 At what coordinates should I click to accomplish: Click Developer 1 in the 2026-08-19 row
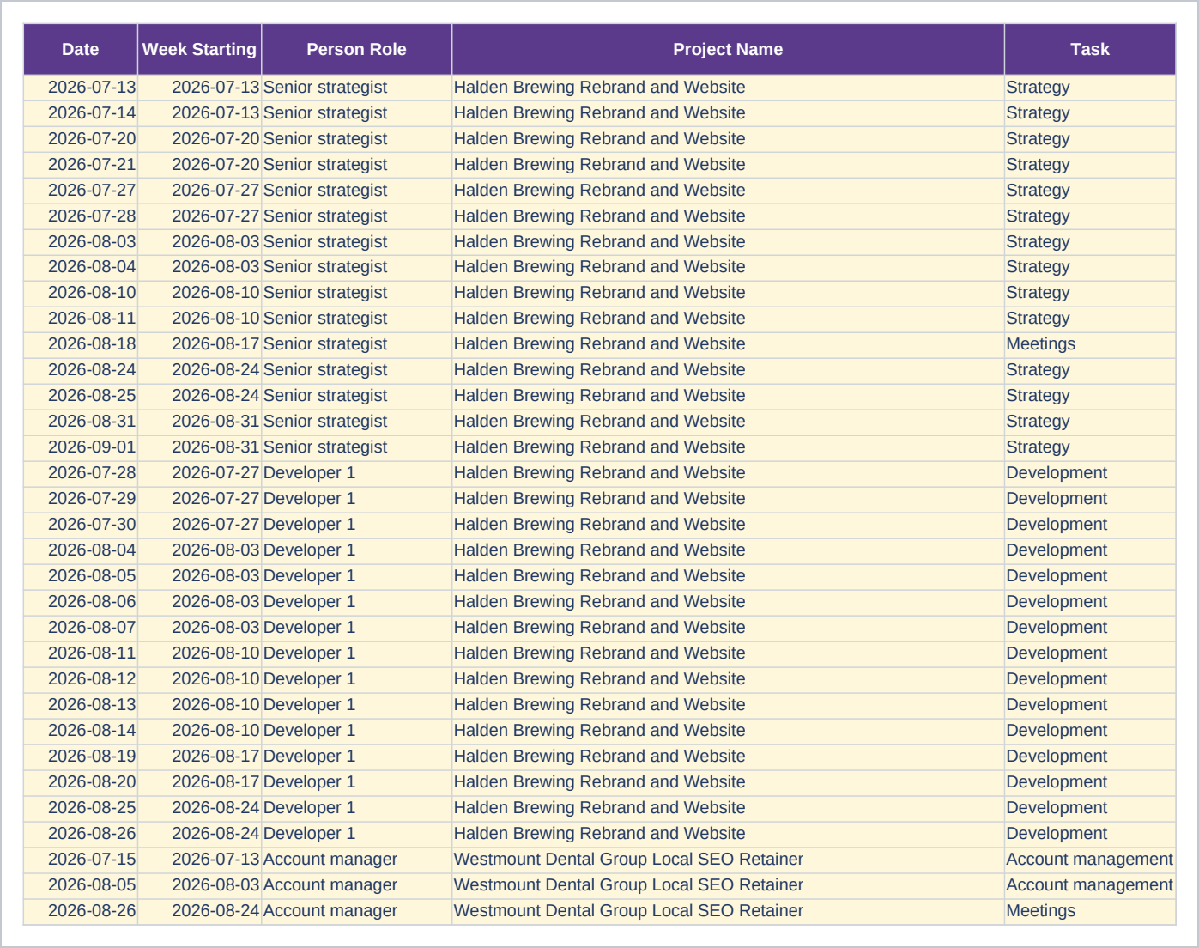(x=356, y=757)
